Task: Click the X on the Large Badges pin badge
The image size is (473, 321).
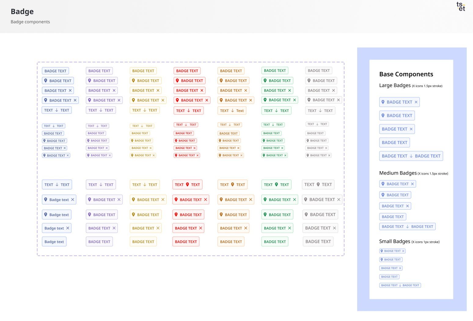Action: coord(416,102)
